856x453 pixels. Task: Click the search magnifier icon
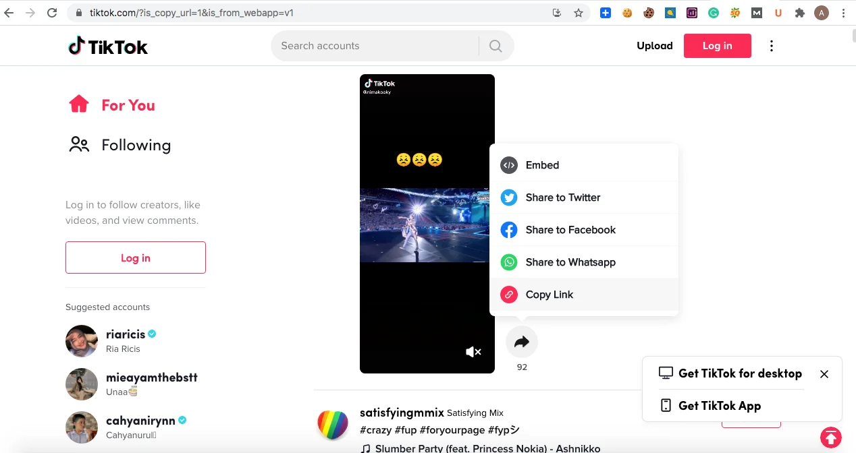pyautogui.click(x=496, y=46)
